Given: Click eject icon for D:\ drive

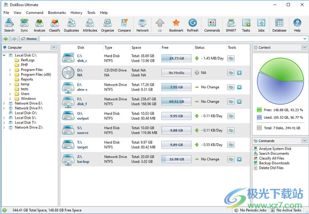Looking at the screenshot, I should click(x=239, y=73).
